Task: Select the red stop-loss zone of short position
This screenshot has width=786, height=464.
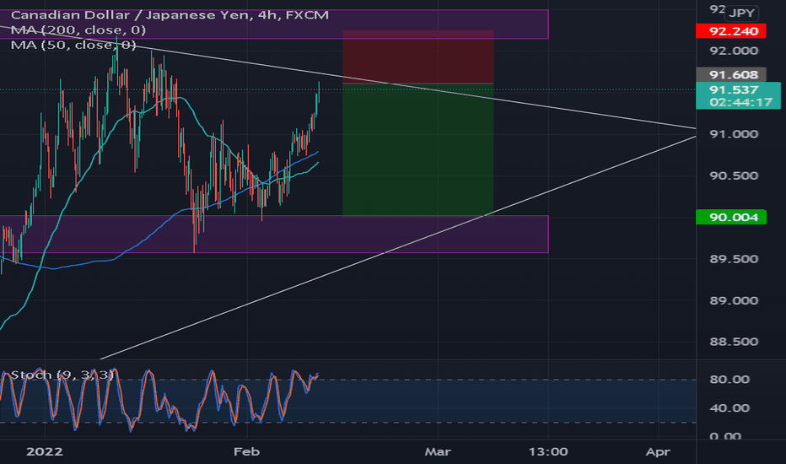Action: (418, 57)
